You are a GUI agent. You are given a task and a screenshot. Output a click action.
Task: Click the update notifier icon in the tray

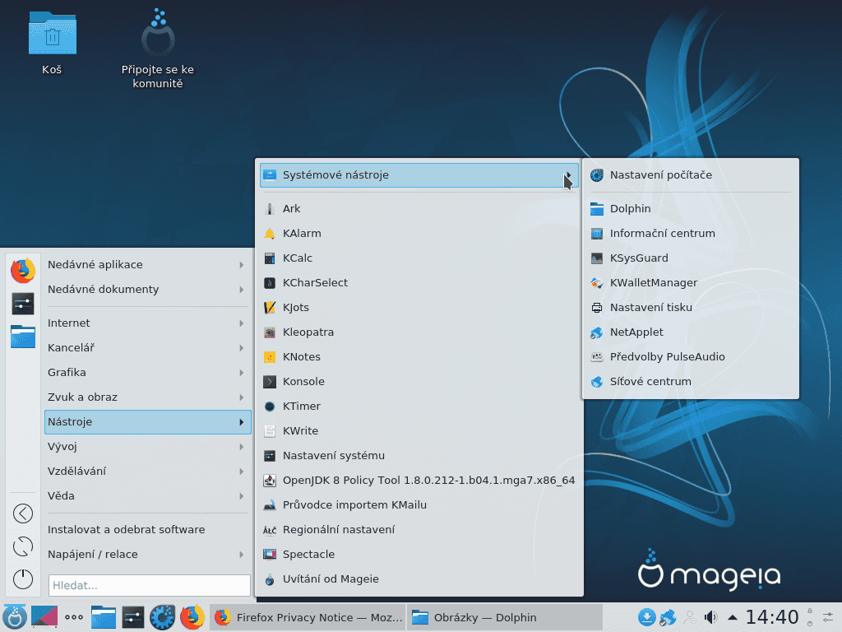[x=646, y=616]
